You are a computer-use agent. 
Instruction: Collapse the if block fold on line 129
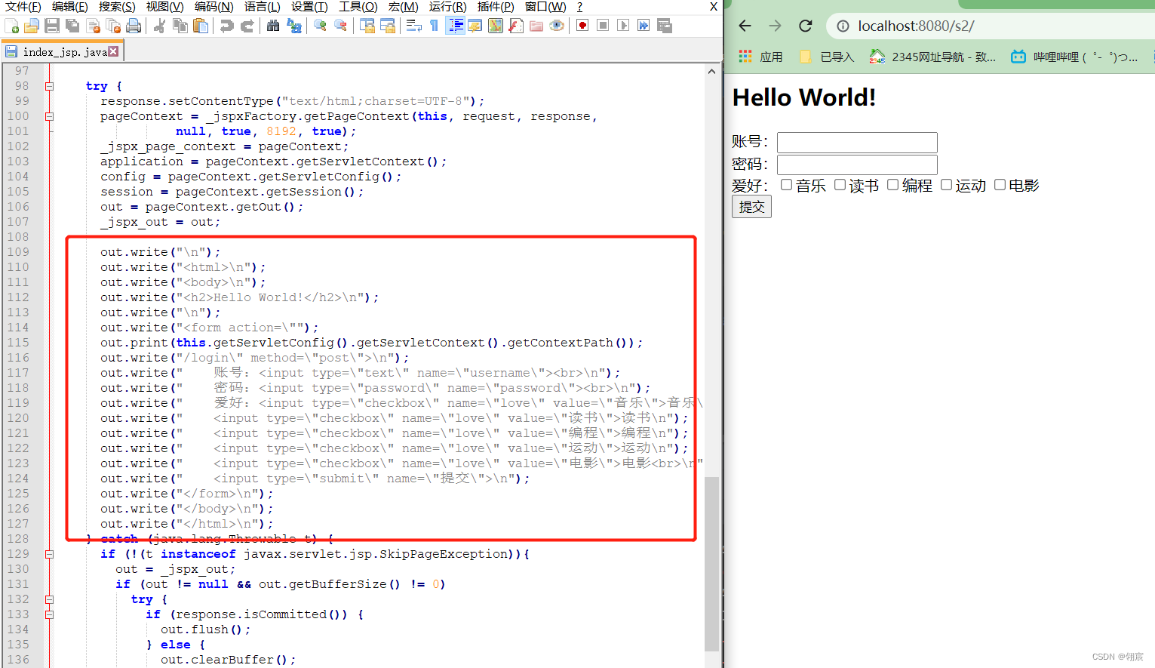point(49,554)
